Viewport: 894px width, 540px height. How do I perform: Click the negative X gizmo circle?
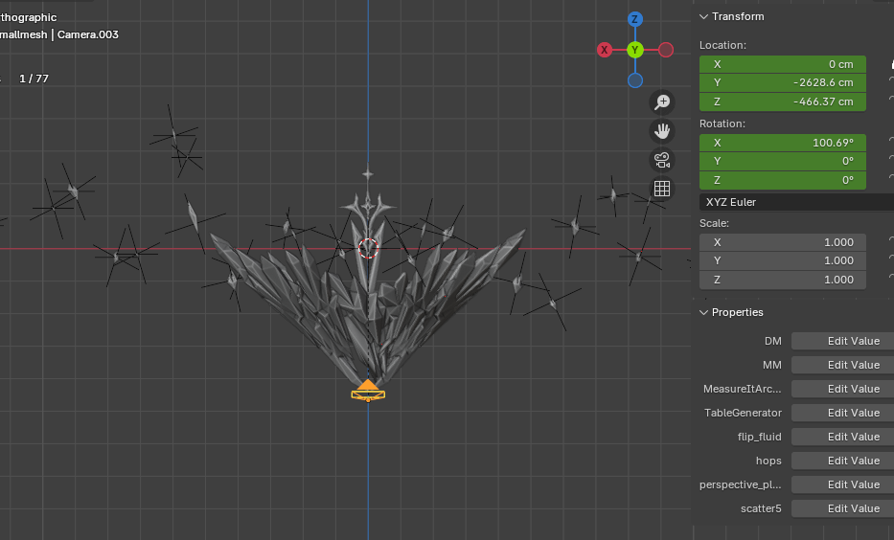click(x=666, y=50)
